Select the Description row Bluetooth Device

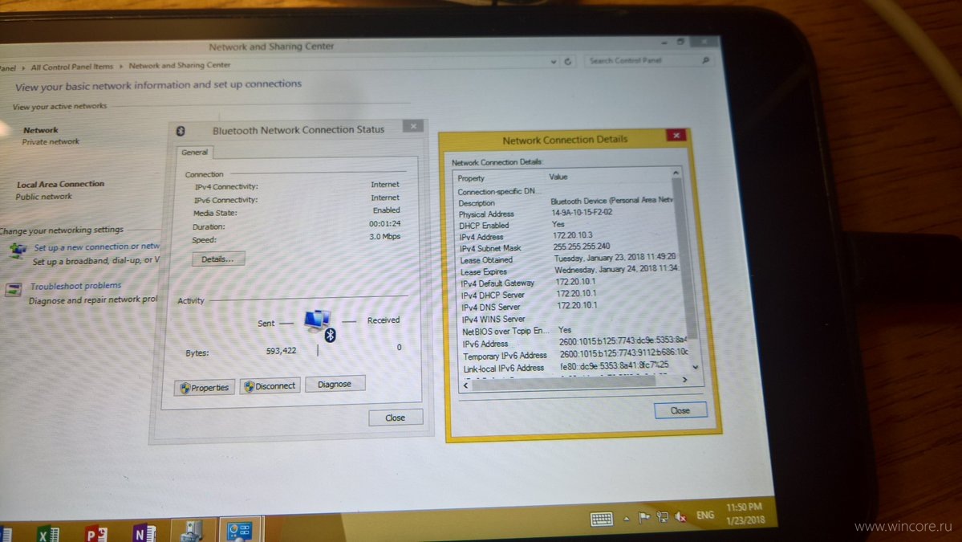pos(564,202)
